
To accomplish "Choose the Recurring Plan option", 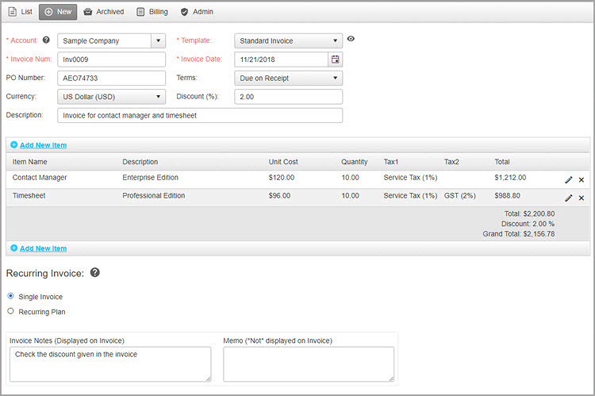I will (x=10, y=311).
